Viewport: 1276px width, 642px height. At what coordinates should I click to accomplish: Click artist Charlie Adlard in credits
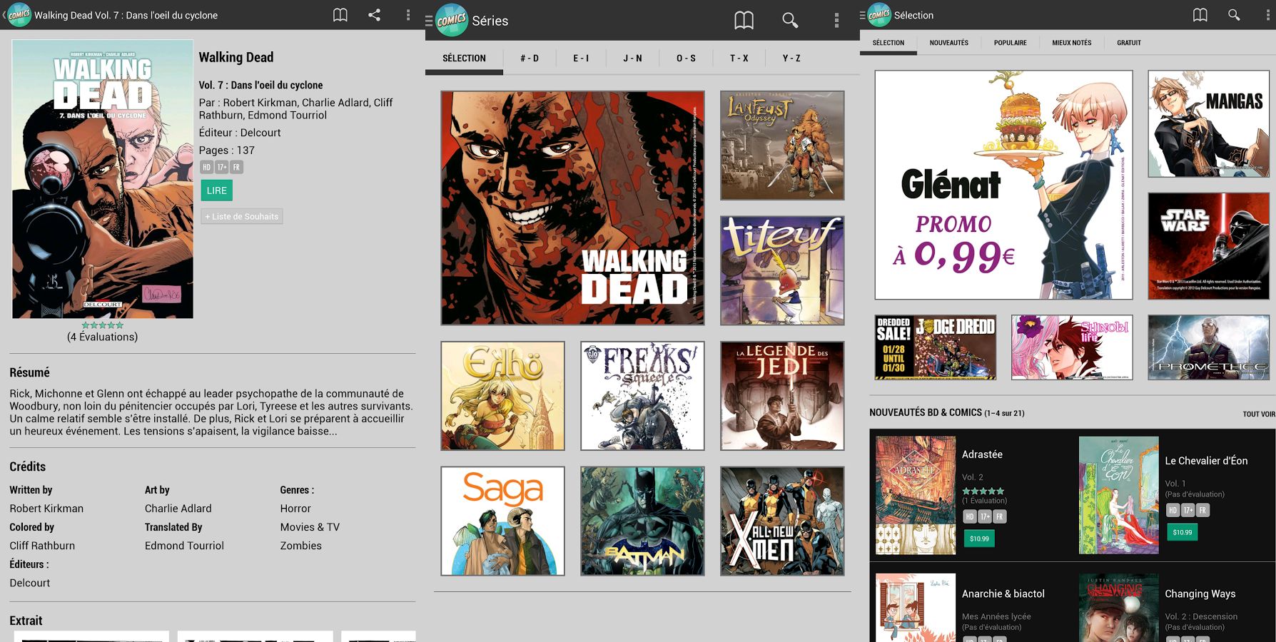click(x=178, y=509)
